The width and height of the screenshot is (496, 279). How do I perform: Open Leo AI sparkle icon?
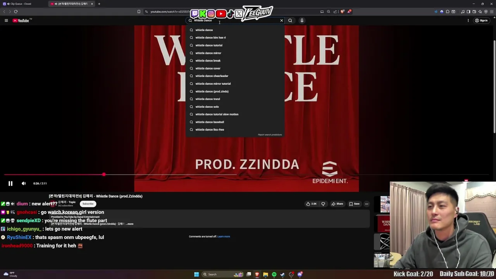(480, 12)
